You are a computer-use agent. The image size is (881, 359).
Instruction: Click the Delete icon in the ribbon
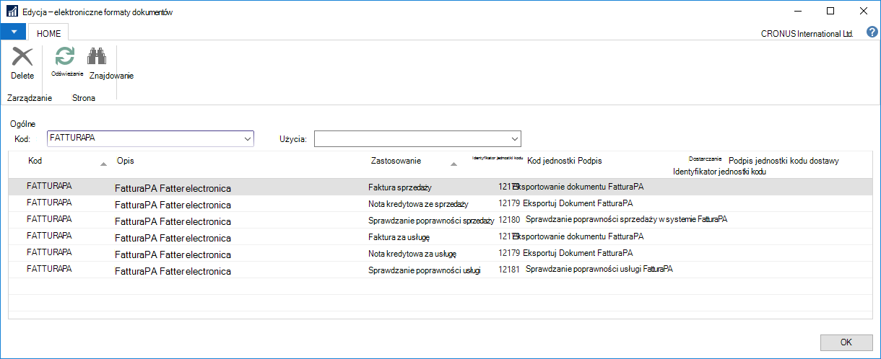(22, 57)
